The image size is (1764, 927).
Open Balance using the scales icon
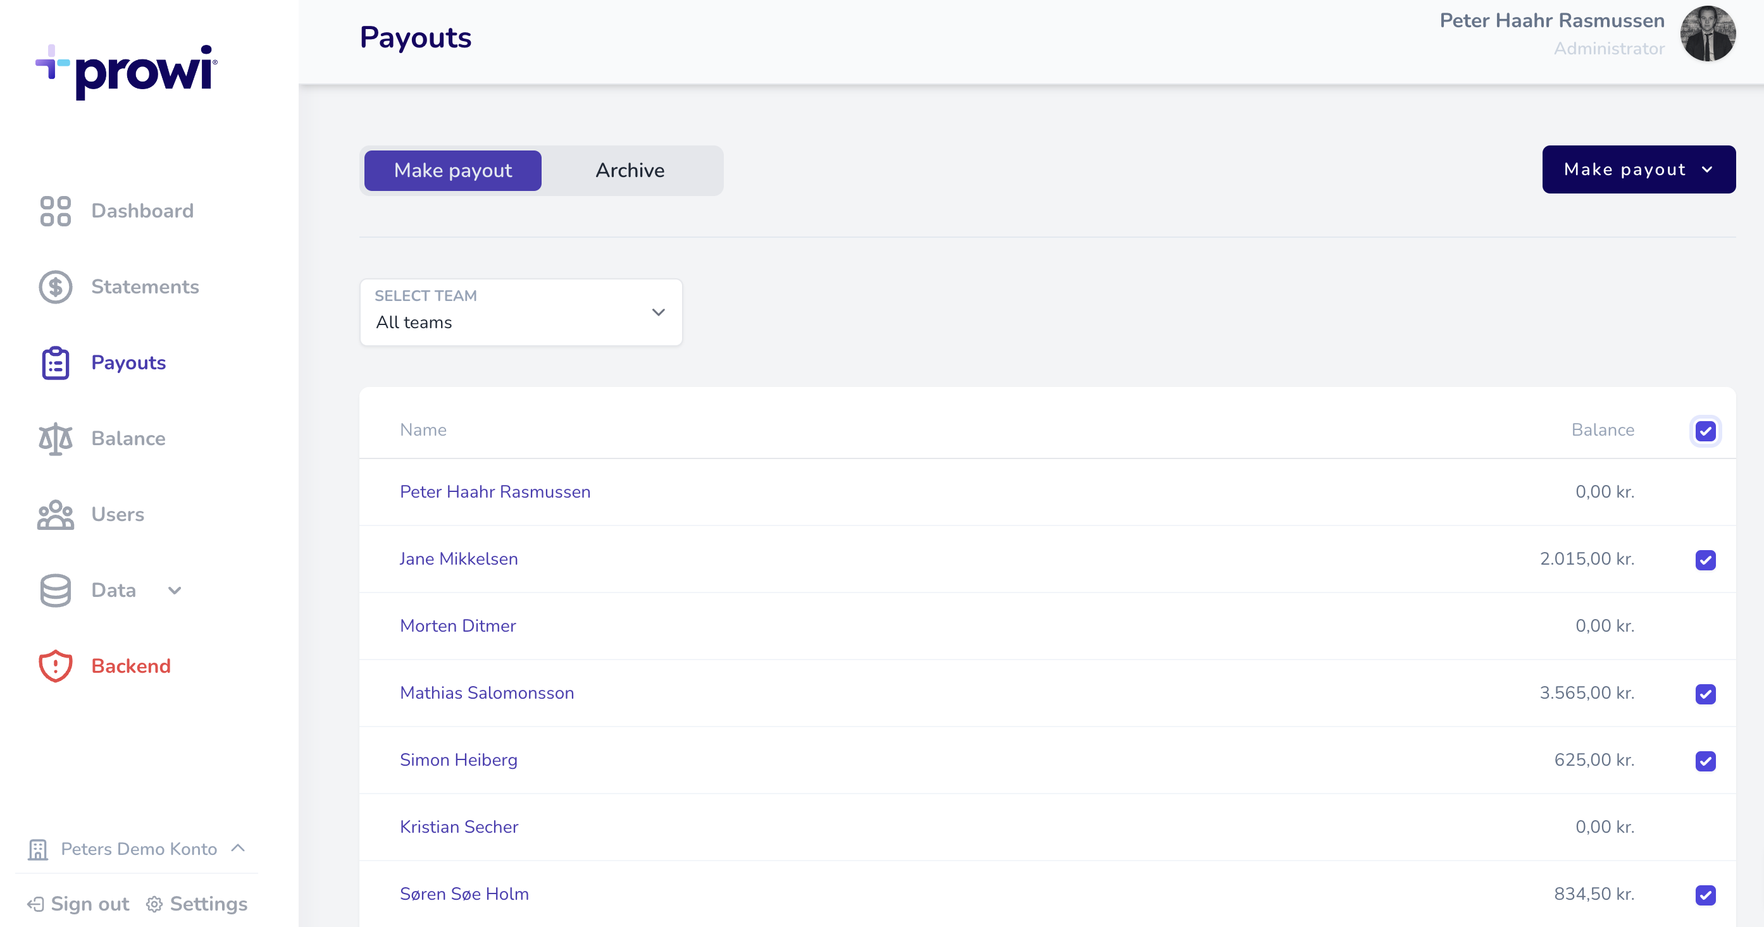[55, 439]
